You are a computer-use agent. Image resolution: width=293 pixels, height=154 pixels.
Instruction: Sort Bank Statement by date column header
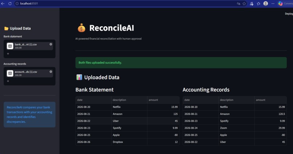[x=93, y=100]
